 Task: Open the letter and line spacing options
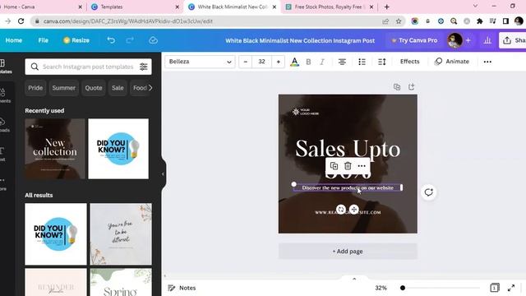(x=381, y=62)
